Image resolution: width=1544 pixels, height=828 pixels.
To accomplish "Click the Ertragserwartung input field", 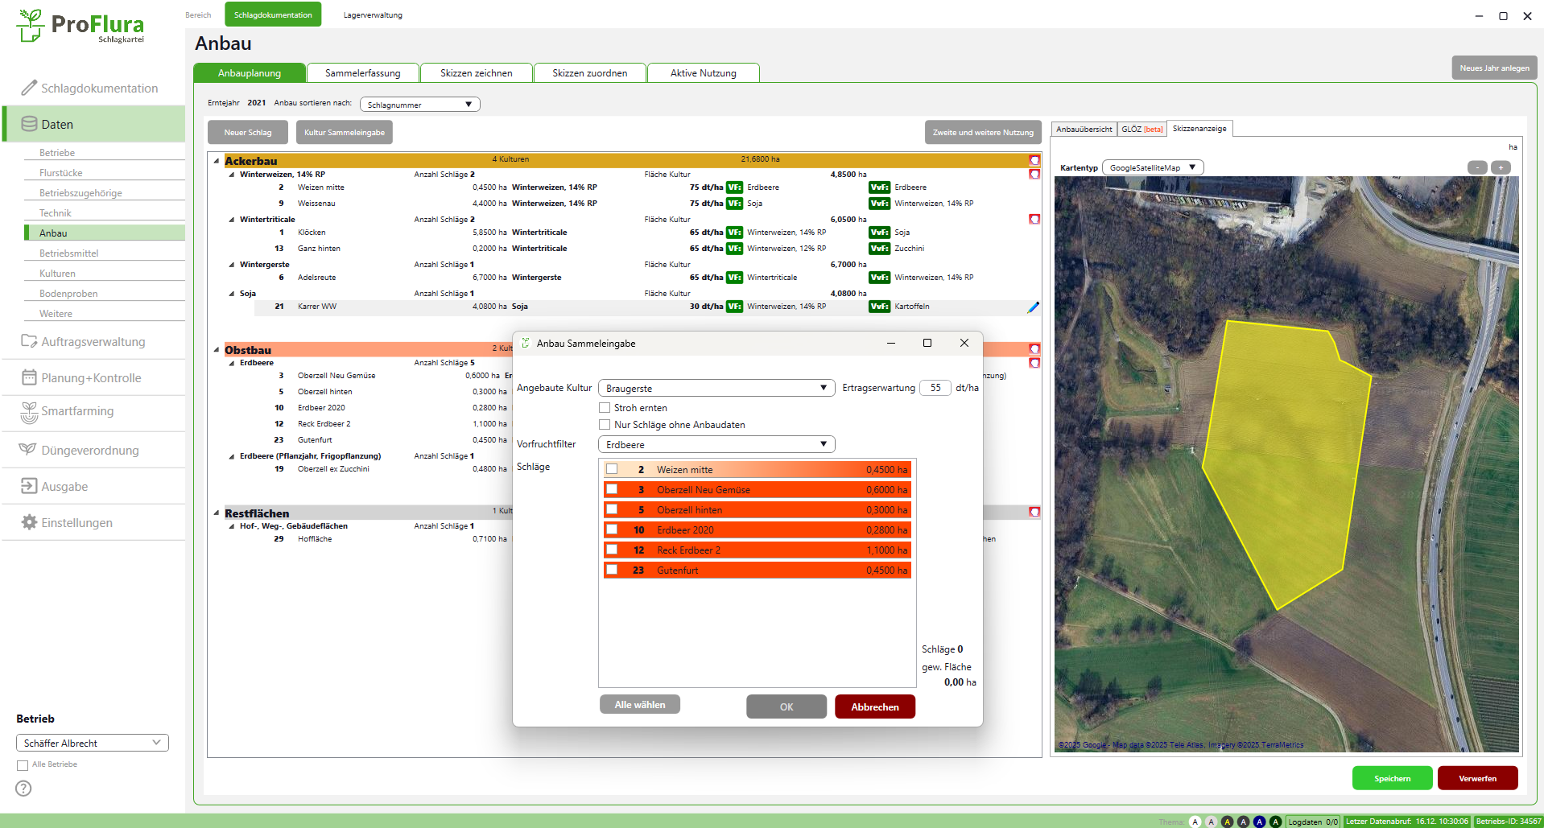I will pos(935,388).
